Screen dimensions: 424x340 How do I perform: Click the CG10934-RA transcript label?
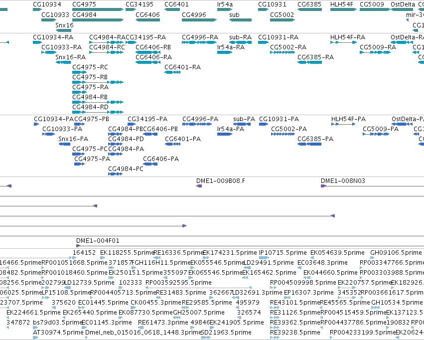pos(53,37)
